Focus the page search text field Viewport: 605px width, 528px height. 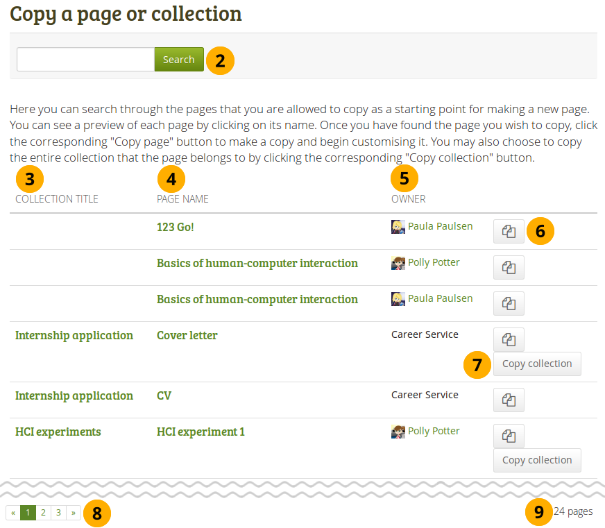85,60
